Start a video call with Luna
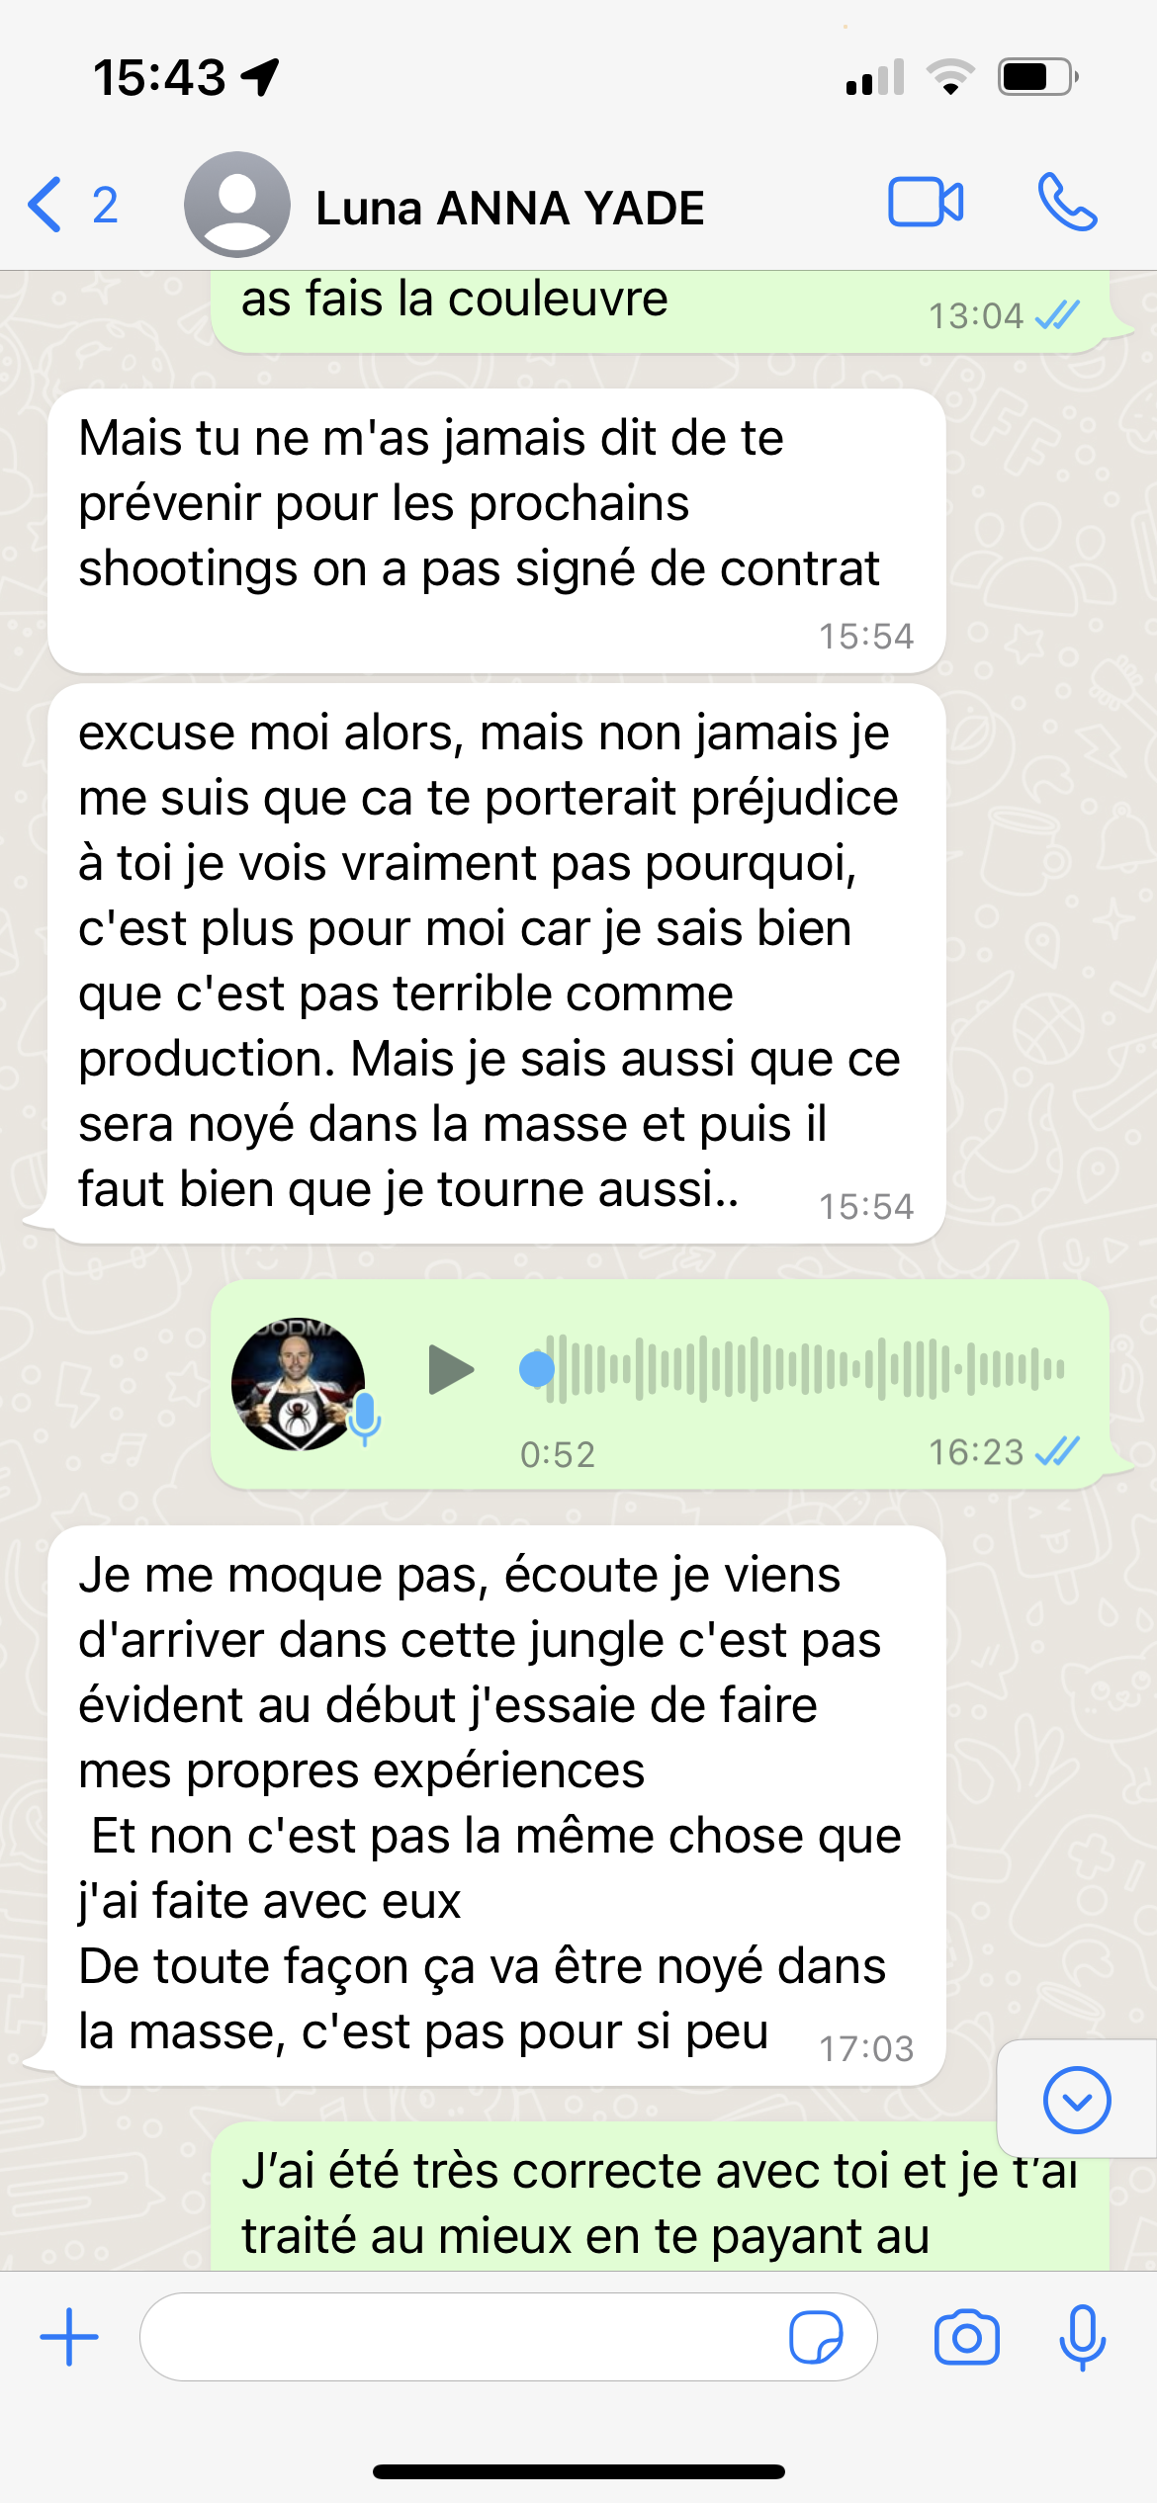This screenshot has width=1157, height=2503. [926, 203]
